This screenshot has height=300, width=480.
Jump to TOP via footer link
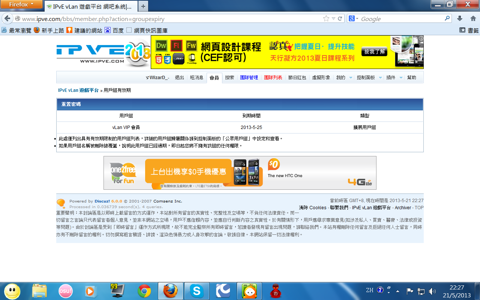click(x=419, y=208)
